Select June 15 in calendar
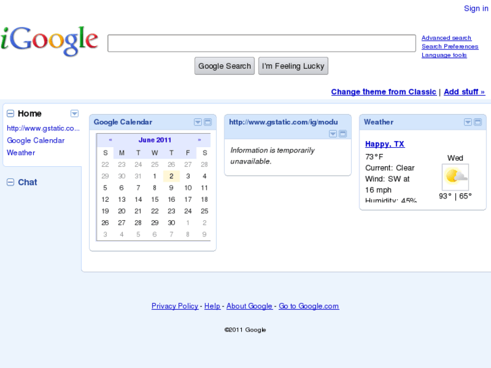 pyautogui.click(x=155, y=199)
